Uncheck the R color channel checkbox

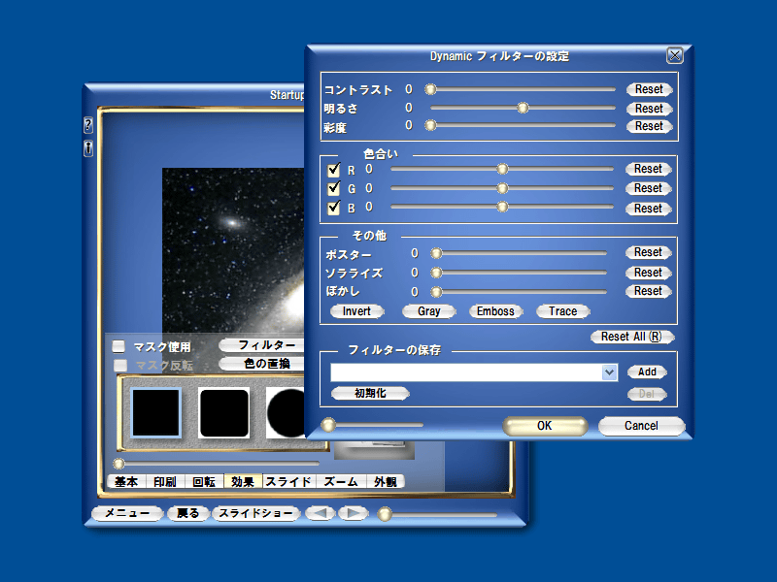pyautogui.click(x=334, y=170)
